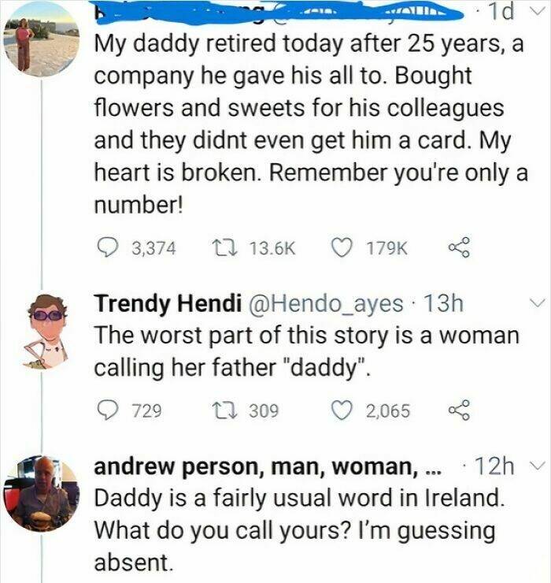Viewport: 551px width, 583px height.
Task: Open Trendy Hendi's profile name
Action: click(x=169, y=303)
